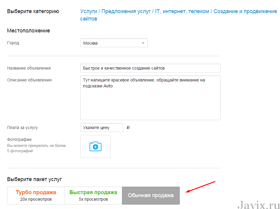Select the Обычная продажа package
This screenshot has height=209, width=280.
151,196
